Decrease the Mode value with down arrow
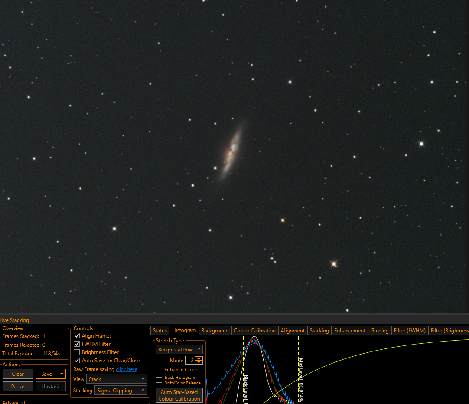Screen dimensions: 469x404 tap(199, 362)
